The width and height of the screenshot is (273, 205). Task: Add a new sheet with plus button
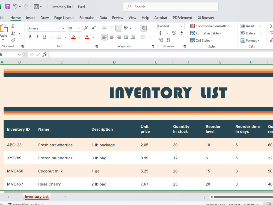click(x=65, y=197)
